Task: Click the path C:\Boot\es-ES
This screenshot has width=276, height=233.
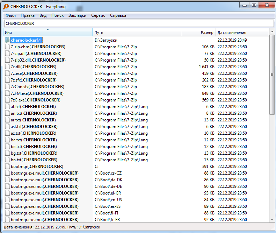Action: coord(108,206)
